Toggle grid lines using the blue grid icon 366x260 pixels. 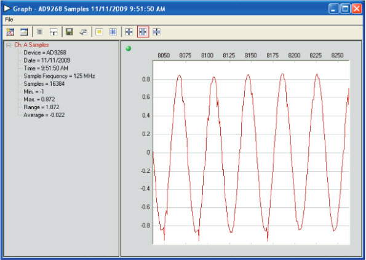113,32
